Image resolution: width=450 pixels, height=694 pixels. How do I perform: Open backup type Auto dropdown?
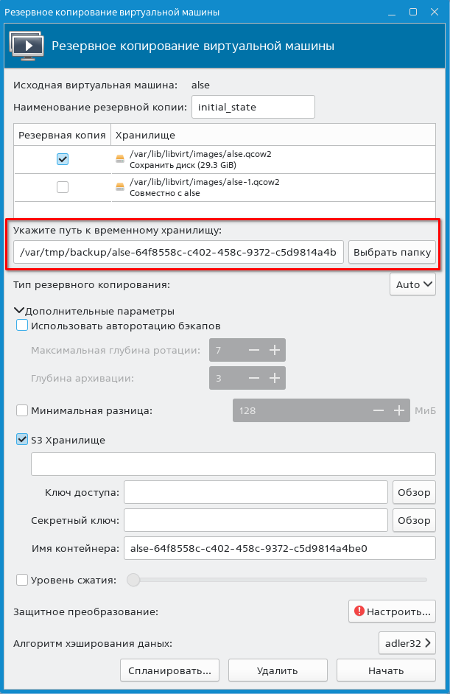pos(412,284)
